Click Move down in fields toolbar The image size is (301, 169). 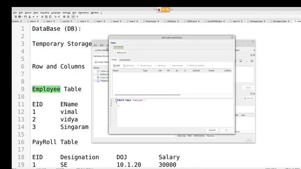(176, 66)
